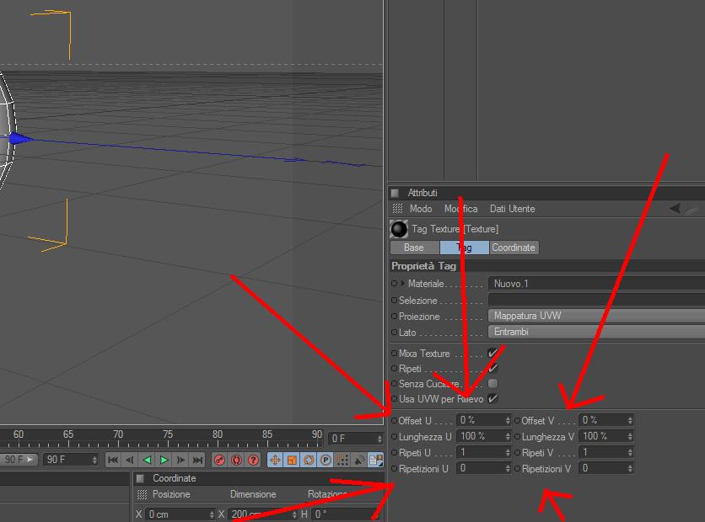Open the Base tab

coord(414,248)
